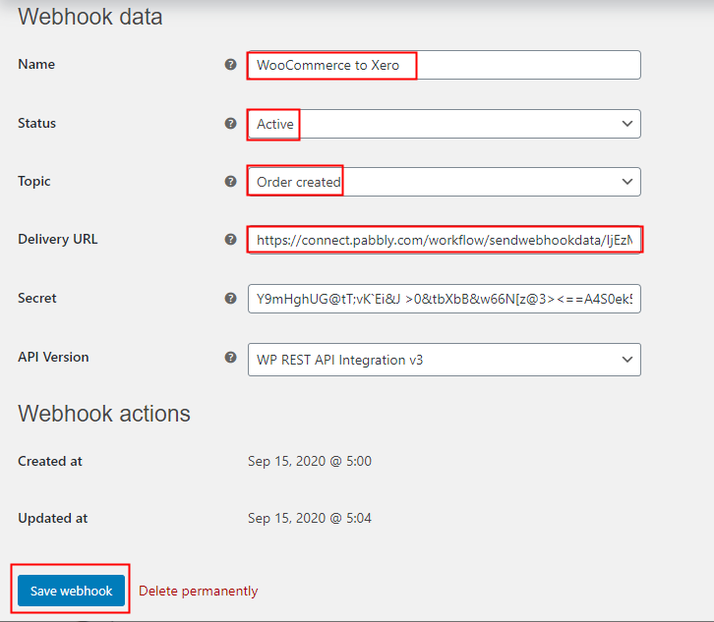Click the help icon next to Secret
714x622 pixels.
pyautogui.click(x=231, y=299)
